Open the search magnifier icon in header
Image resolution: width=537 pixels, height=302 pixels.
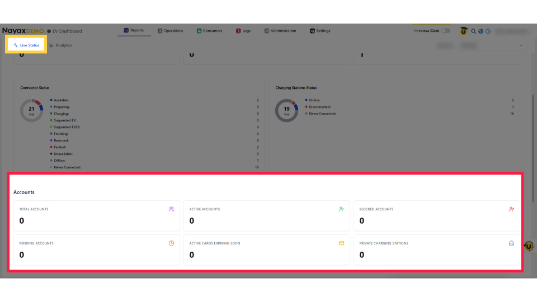473,31
